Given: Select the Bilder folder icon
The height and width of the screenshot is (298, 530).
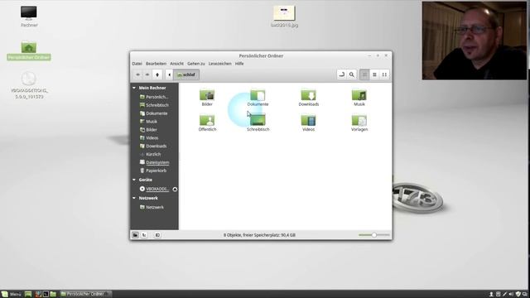Looking at the screenshot, I should pyautogui.click(x=207, y=98).
